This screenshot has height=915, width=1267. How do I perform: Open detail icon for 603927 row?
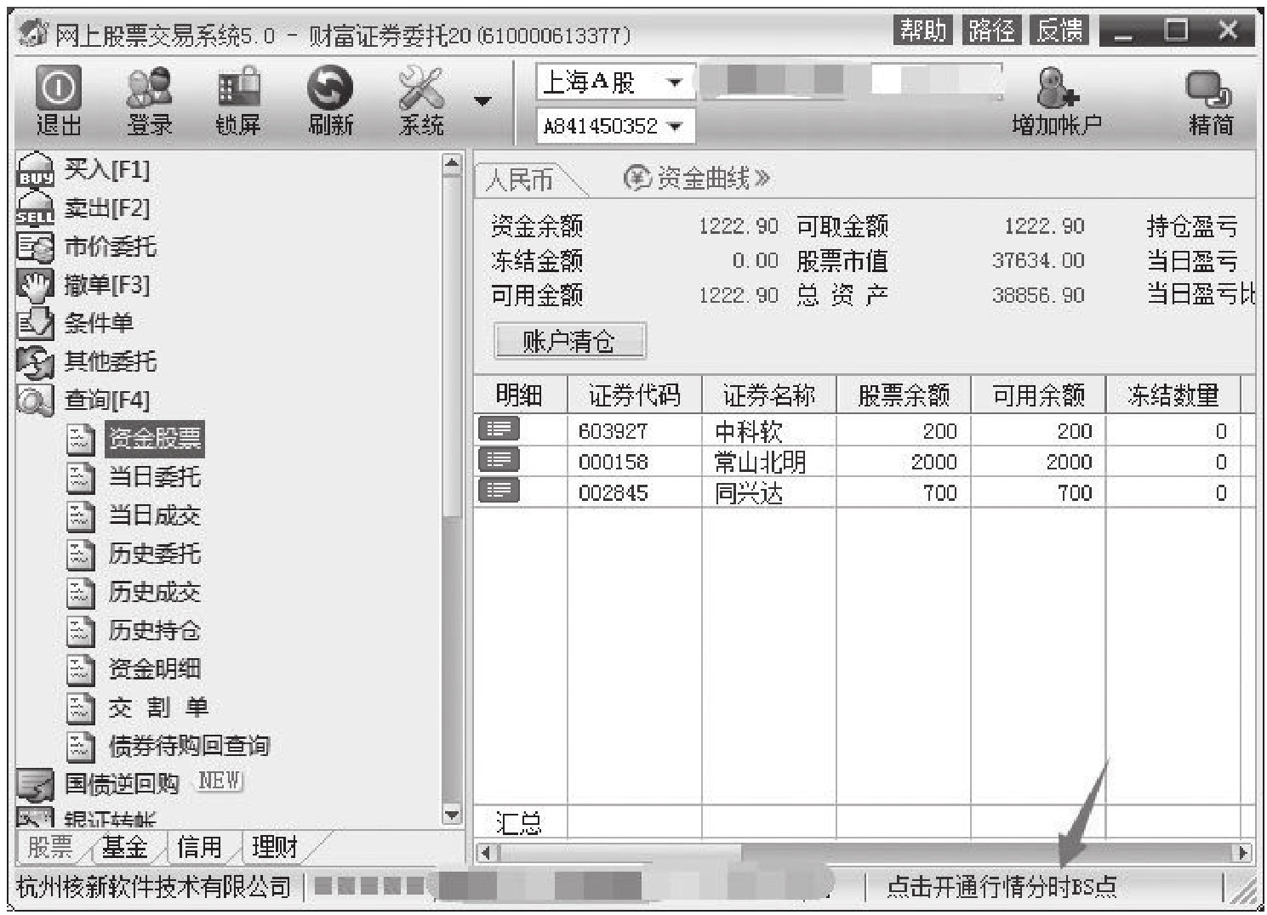(499, 429)
